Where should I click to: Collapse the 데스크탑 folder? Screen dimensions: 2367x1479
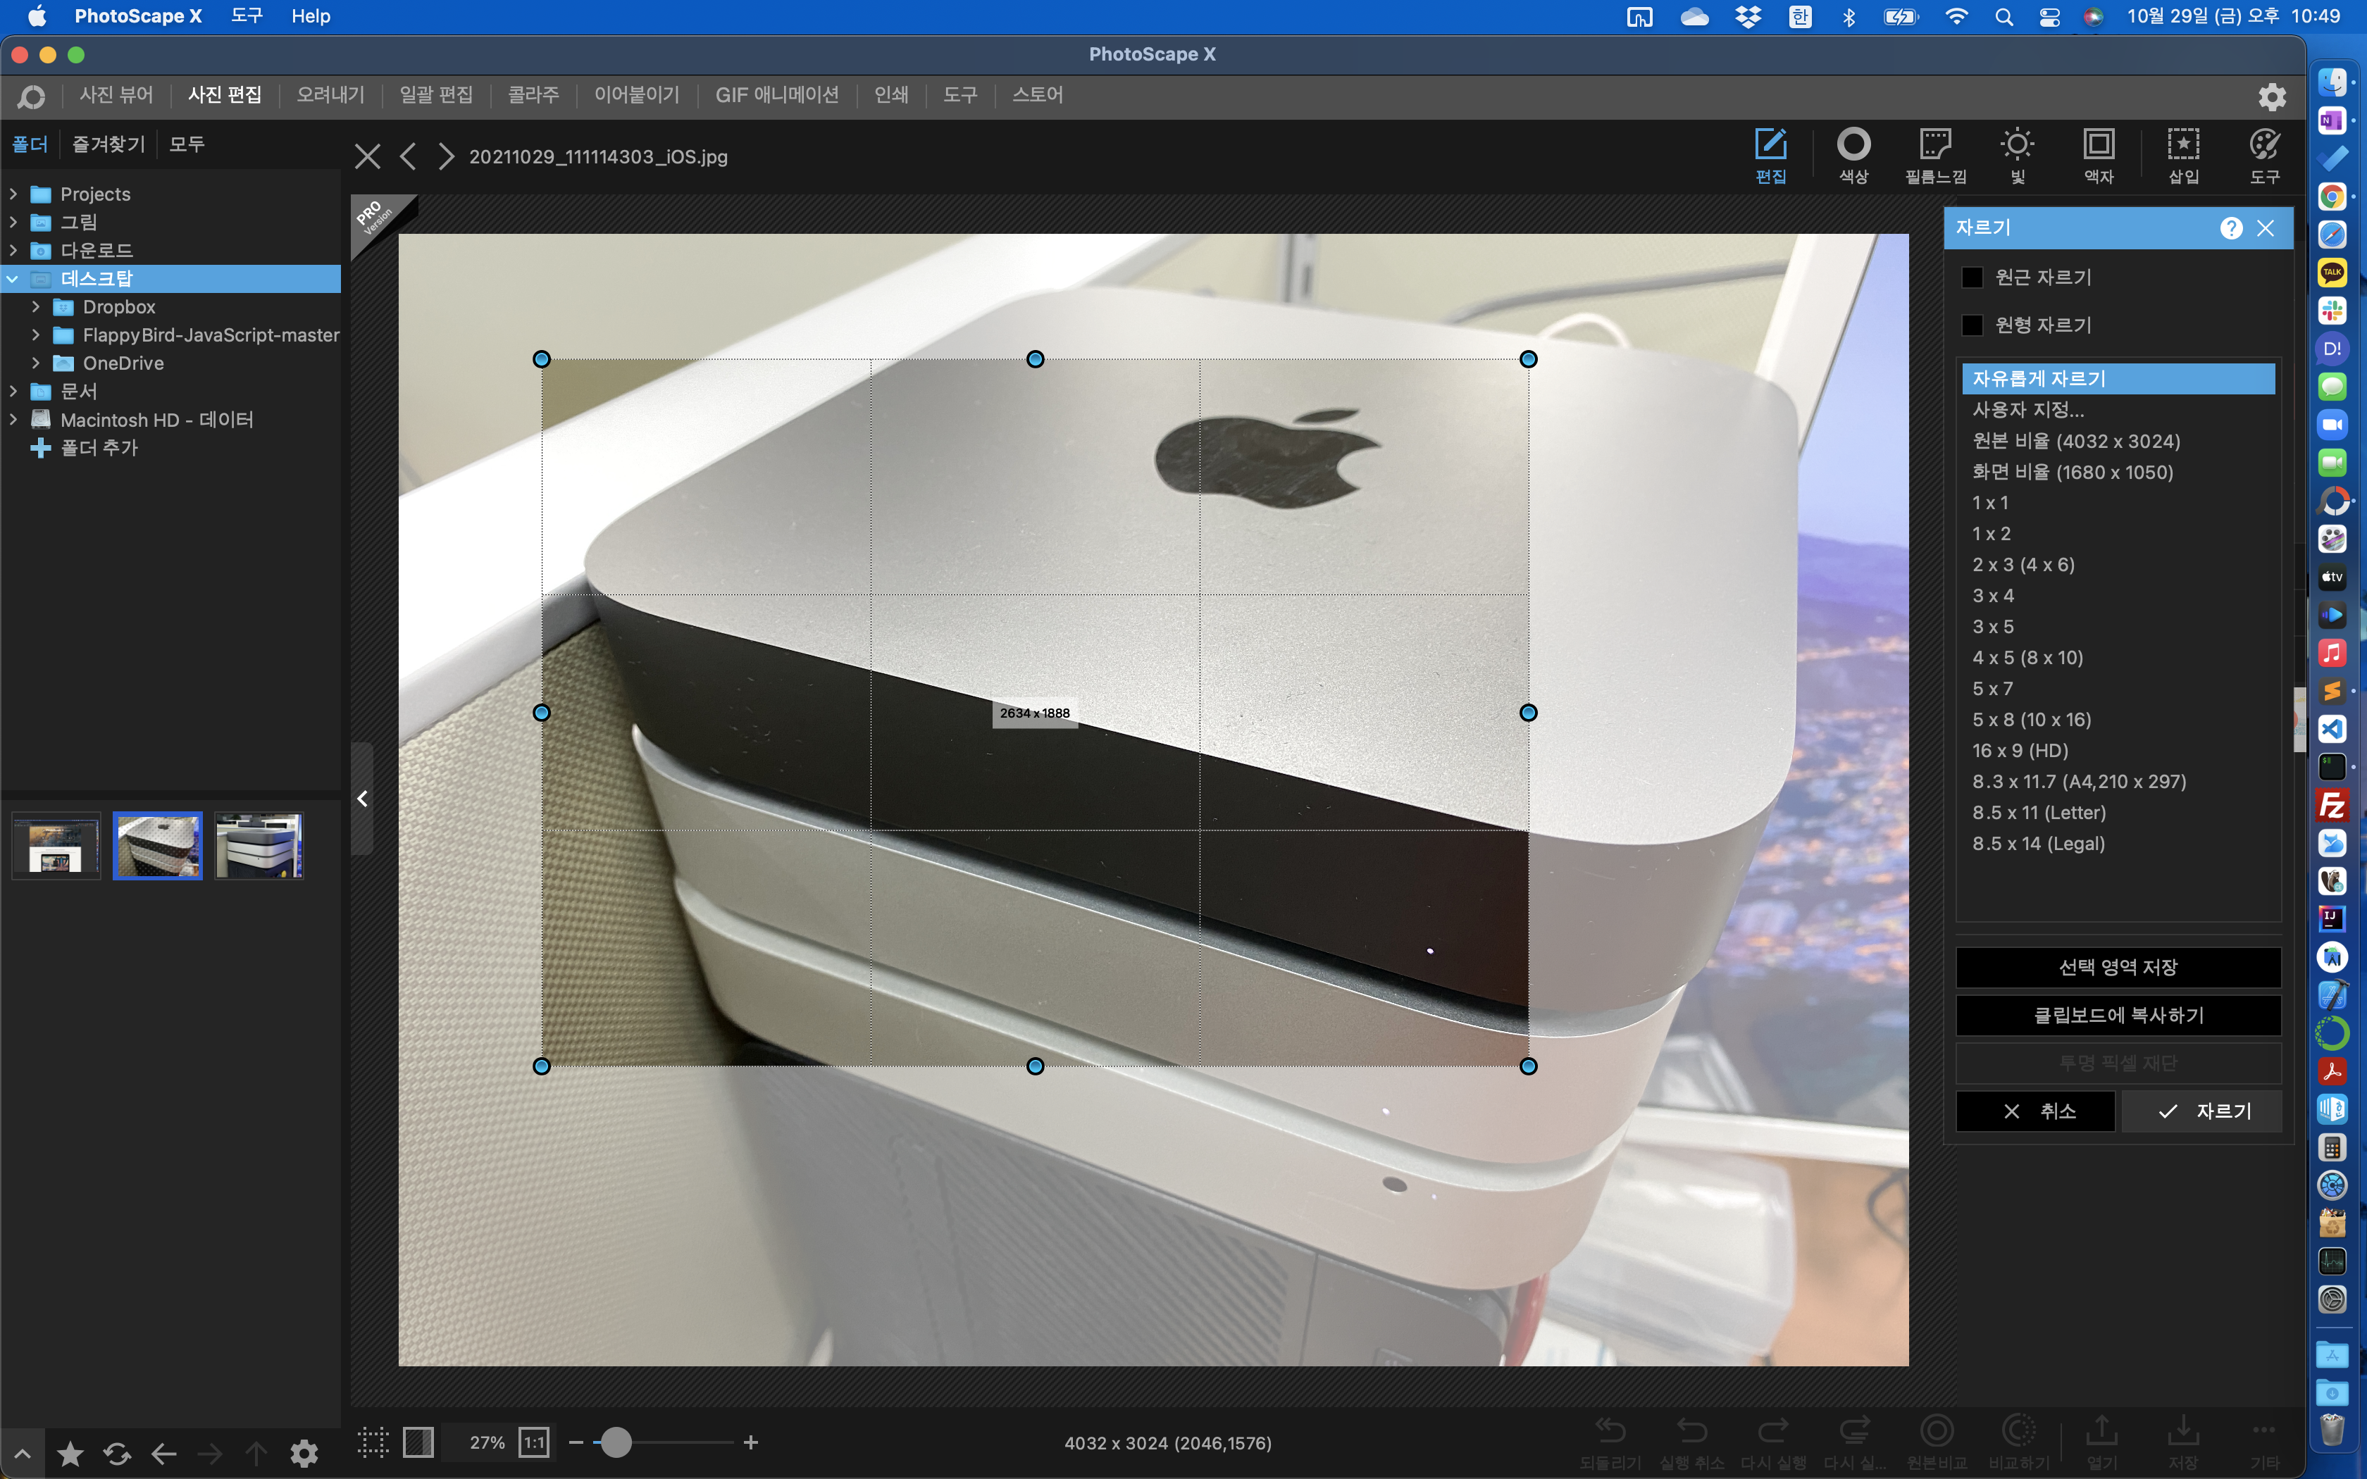[x=13, y=279]
